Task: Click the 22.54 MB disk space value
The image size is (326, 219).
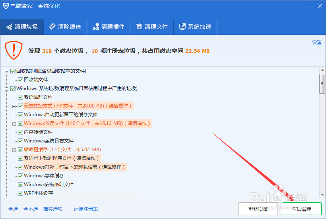Action: pos(197,51)
